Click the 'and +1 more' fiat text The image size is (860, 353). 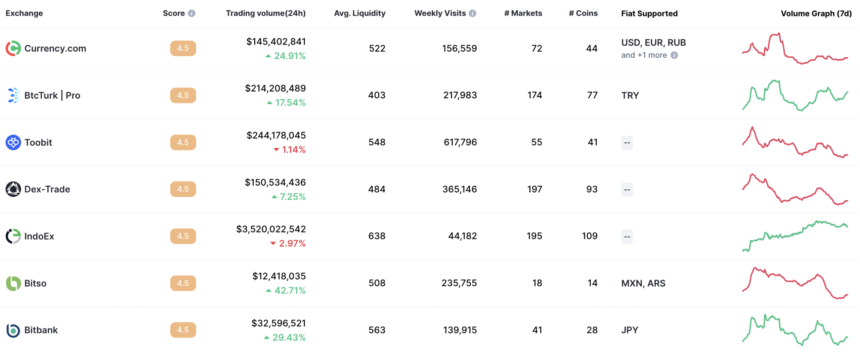(644, 55)
